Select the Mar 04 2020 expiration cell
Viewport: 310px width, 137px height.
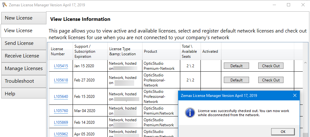point(90,111)
